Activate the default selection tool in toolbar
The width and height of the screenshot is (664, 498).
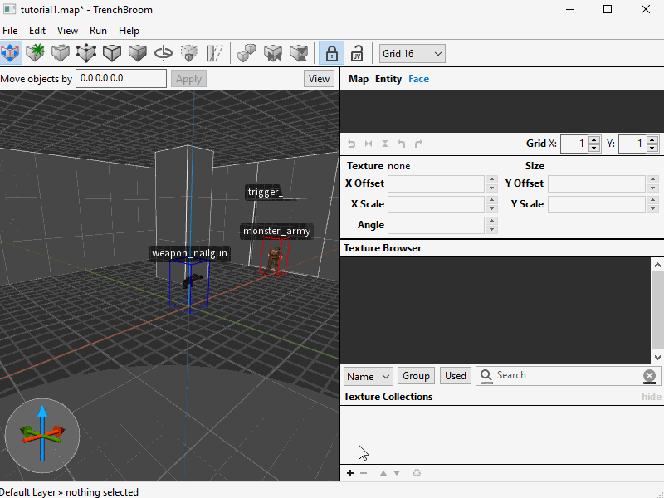click(11, 53)
